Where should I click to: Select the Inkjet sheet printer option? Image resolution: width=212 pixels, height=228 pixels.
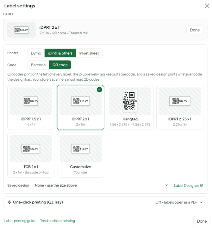tap(89, 53)
